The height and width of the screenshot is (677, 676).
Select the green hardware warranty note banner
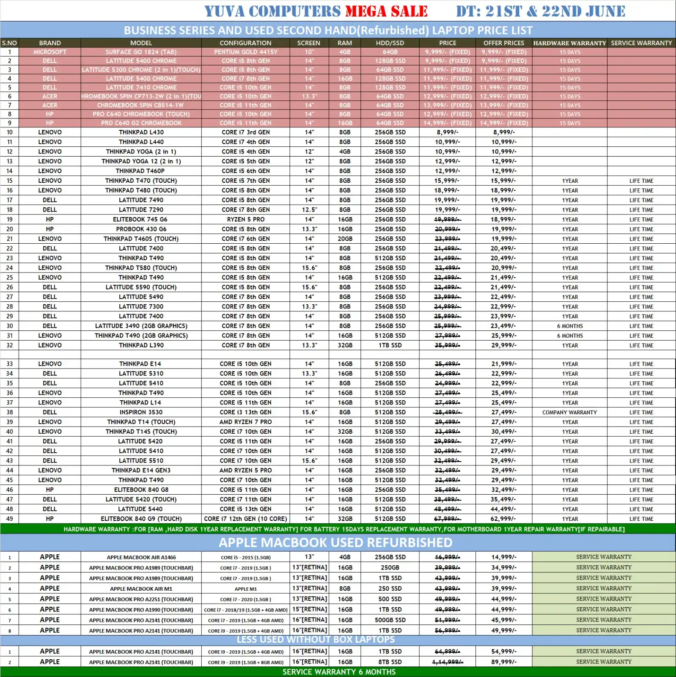pyautogui.click(x=338, y=529)
